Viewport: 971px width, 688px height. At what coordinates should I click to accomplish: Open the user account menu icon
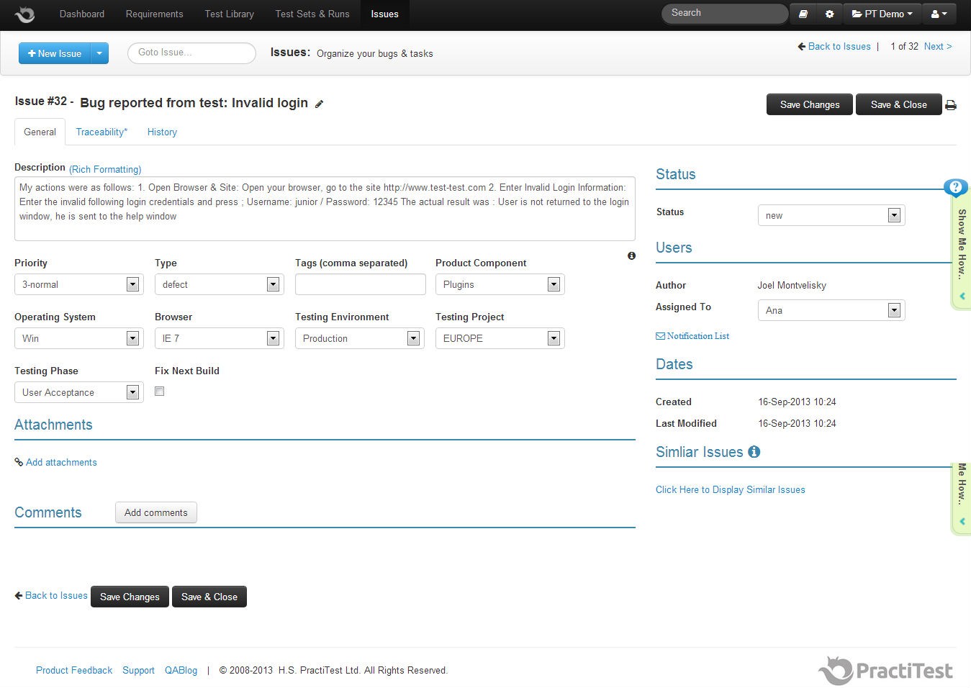point(939,14)
